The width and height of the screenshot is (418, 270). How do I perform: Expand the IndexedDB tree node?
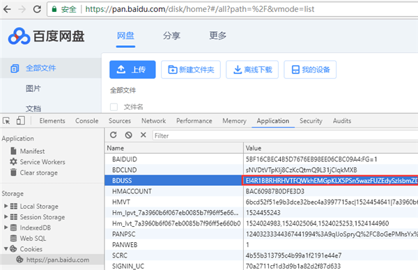coord(6,228)
